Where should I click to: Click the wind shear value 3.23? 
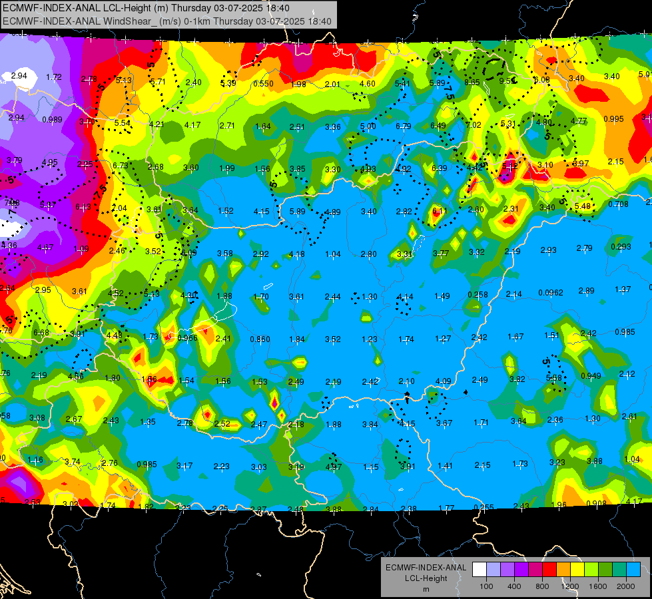point(557,463)
